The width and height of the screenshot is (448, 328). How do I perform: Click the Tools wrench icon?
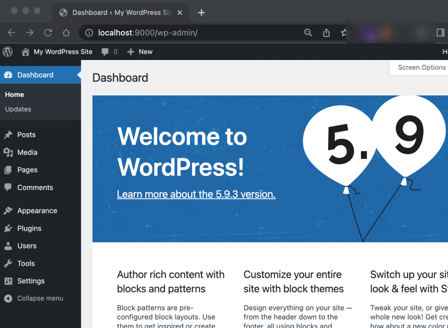(8, 263)
